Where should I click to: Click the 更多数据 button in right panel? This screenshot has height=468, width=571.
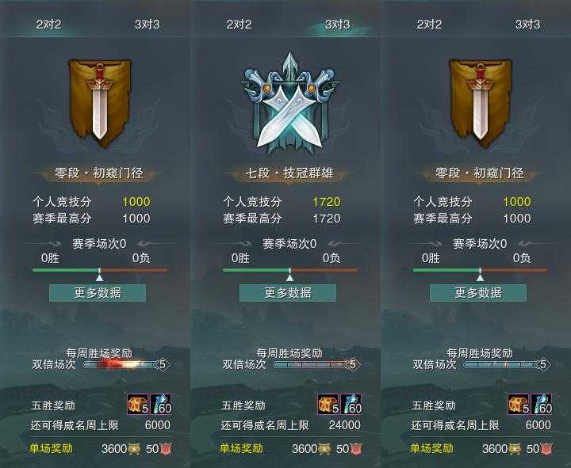pos(478,293)
